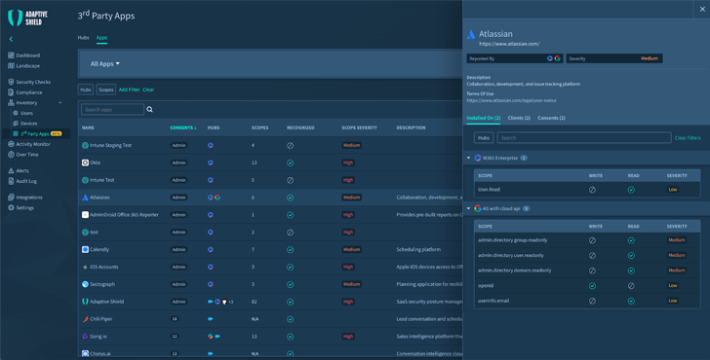
Task: Switch to the Hubs tab
Action: pos(83,38)
